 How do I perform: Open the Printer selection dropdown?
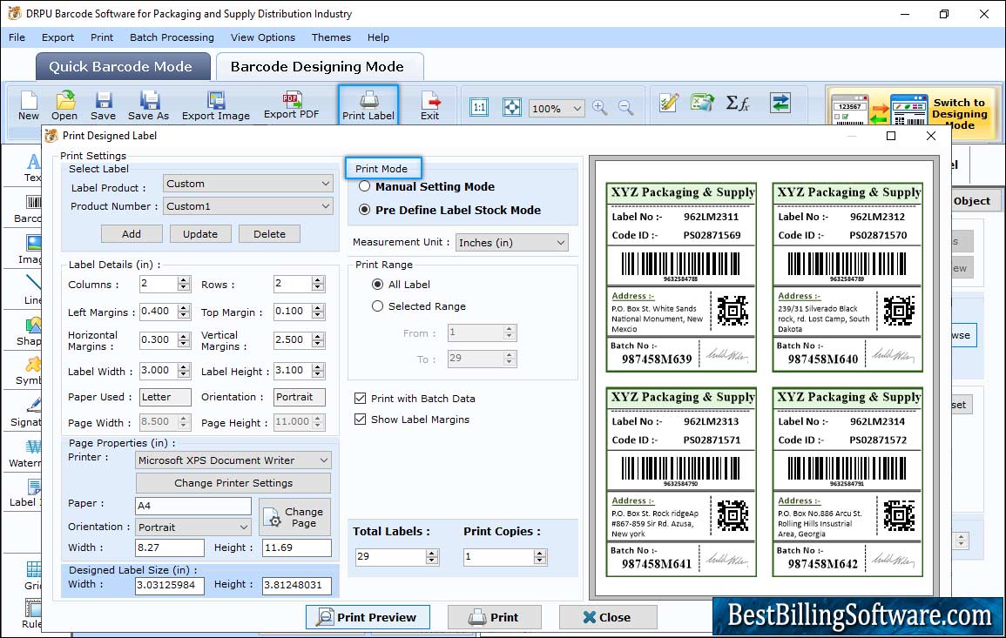coord(233,460)
